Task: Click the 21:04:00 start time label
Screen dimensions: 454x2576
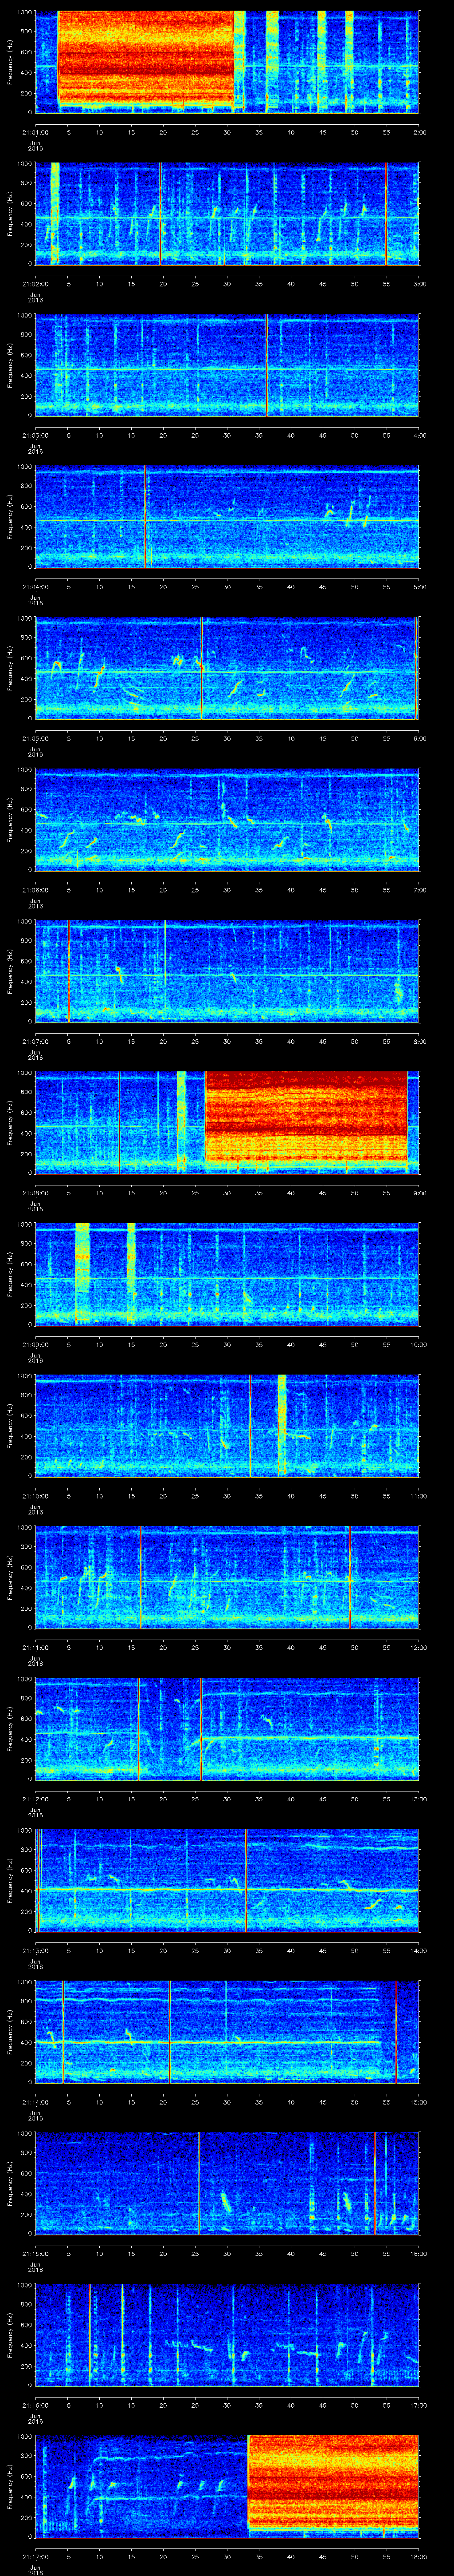Action: point(35,587)
